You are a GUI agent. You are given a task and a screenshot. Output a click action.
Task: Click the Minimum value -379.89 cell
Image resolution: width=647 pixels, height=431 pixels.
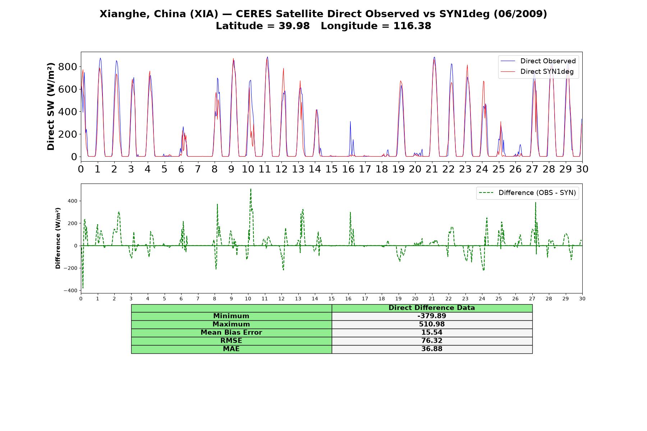[x=432, y=316]
